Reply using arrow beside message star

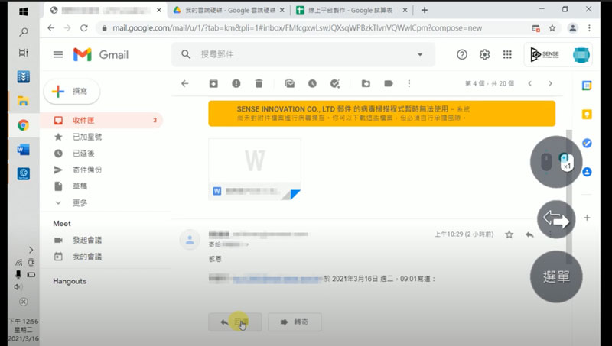[529, 234]
